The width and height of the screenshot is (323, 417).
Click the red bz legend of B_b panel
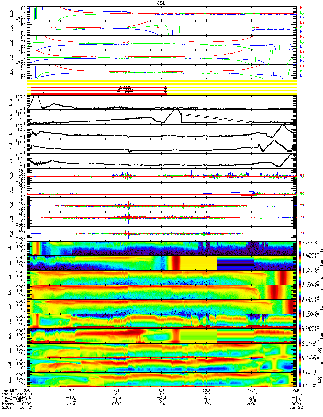click(x=302, y=8)
